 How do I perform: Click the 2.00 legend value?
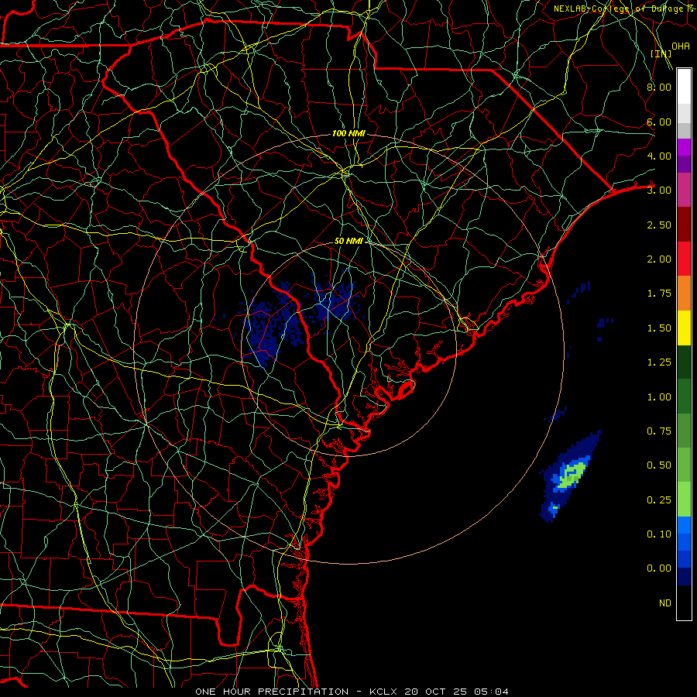tap(659, 259)
